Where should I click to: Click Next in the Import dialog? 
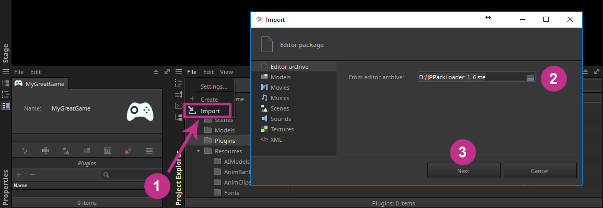click(x=463, y=171)
